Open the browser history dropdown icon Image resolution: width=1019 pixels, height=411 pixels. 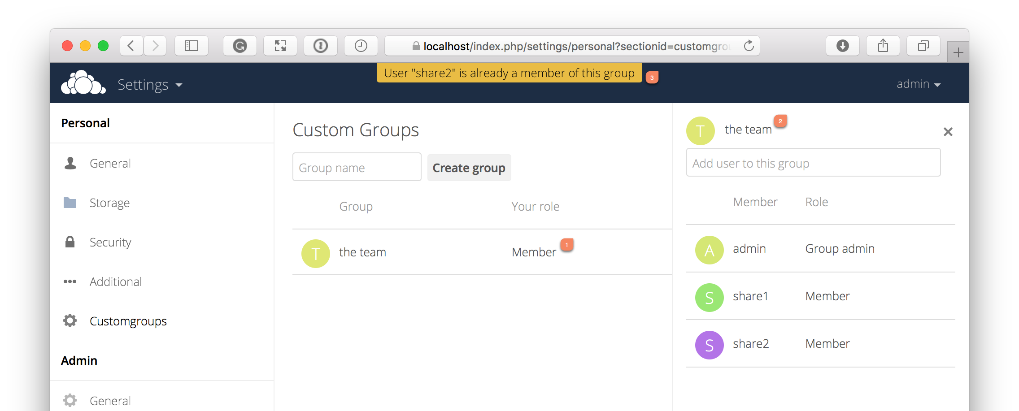point(361,45)
